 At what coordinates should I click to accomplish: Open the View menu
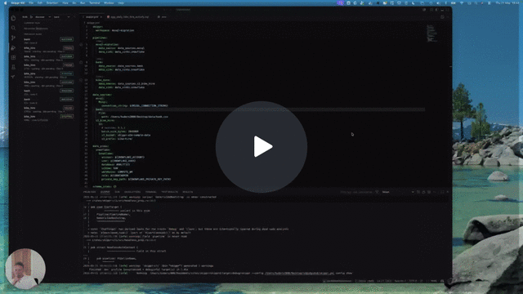tap(65, 3)
